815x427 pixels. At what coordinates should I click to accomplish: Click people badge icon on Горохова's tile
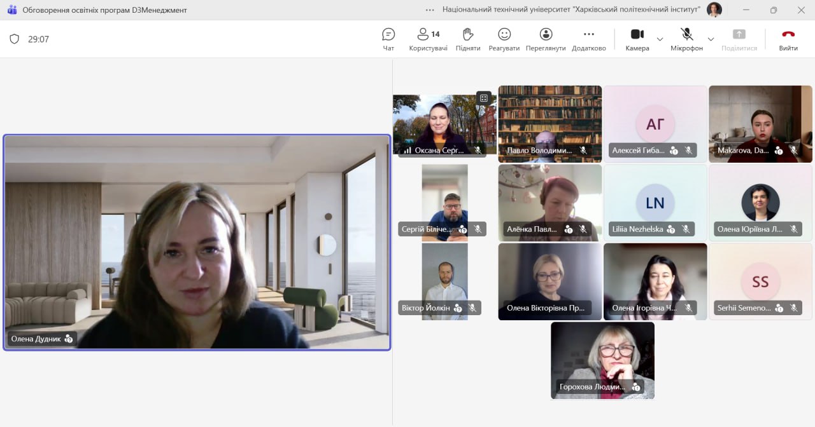click(x=635, y=387)
